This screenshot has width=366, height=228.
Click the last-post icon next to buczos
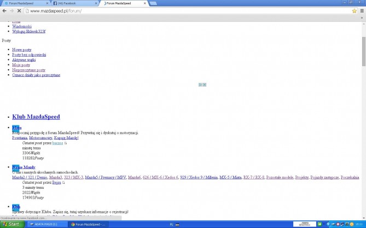click(66, 143)
